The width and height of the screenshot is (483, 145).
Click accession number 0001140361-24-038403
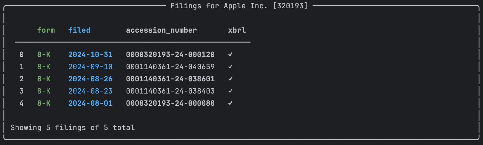[170, 91]
